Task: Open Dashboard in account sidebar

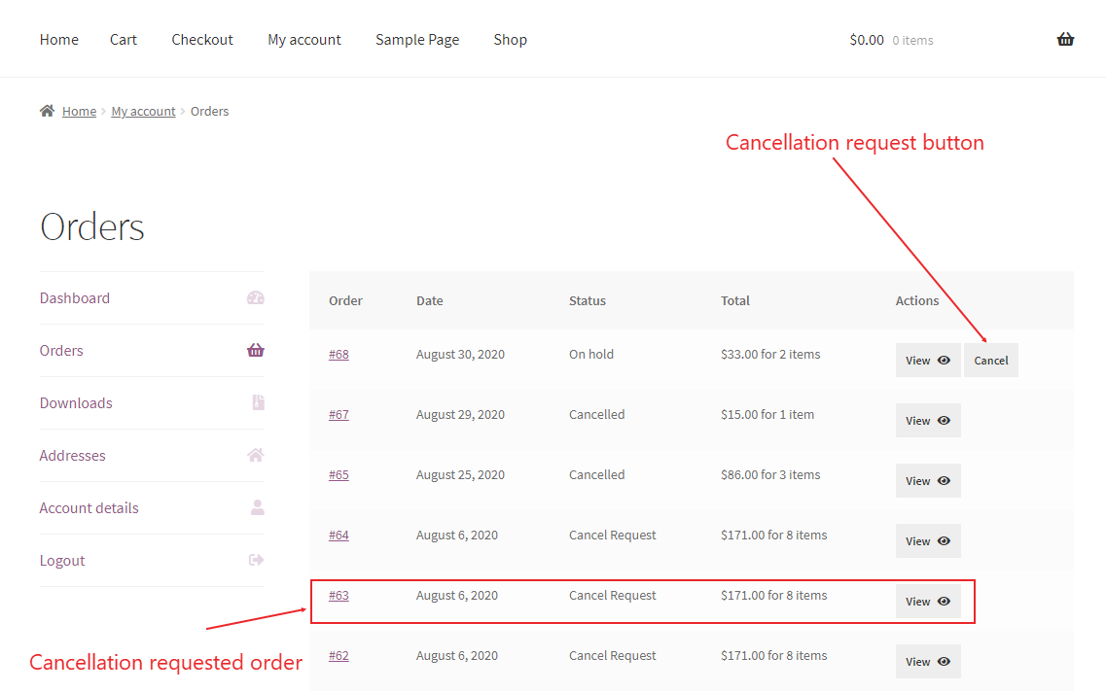Action: click(75, 298)
